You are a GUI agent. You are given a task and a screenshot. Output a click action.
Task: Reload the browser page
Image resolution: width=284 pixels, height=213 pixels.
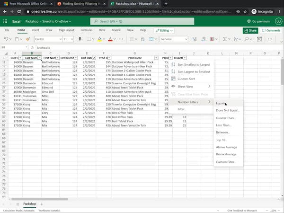(x=19, y=11)
